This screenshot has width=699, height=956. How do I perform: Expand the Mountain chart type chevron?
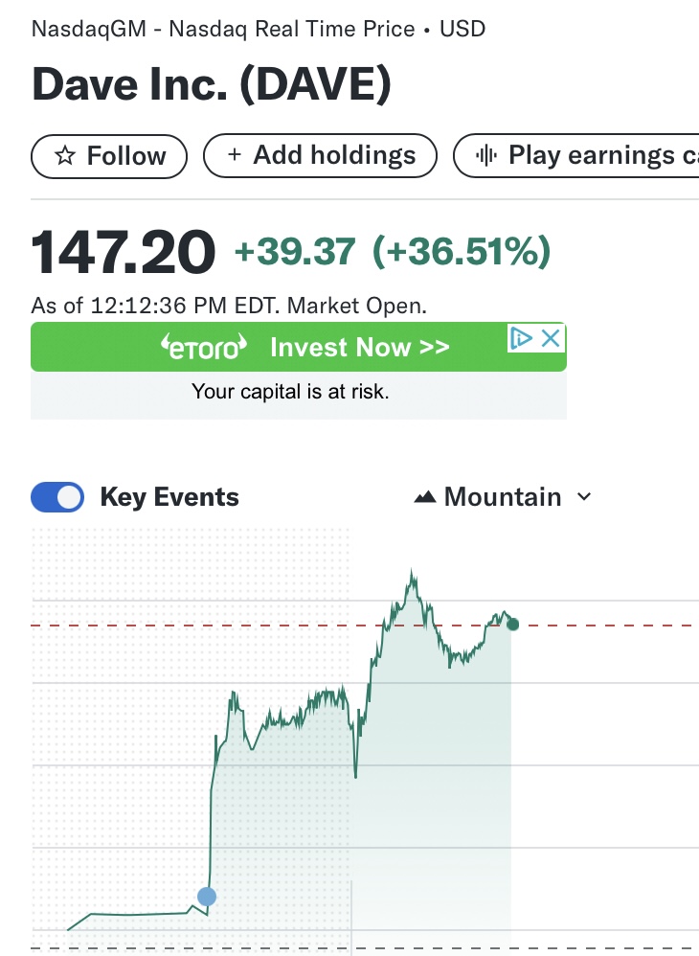[584, 497]
